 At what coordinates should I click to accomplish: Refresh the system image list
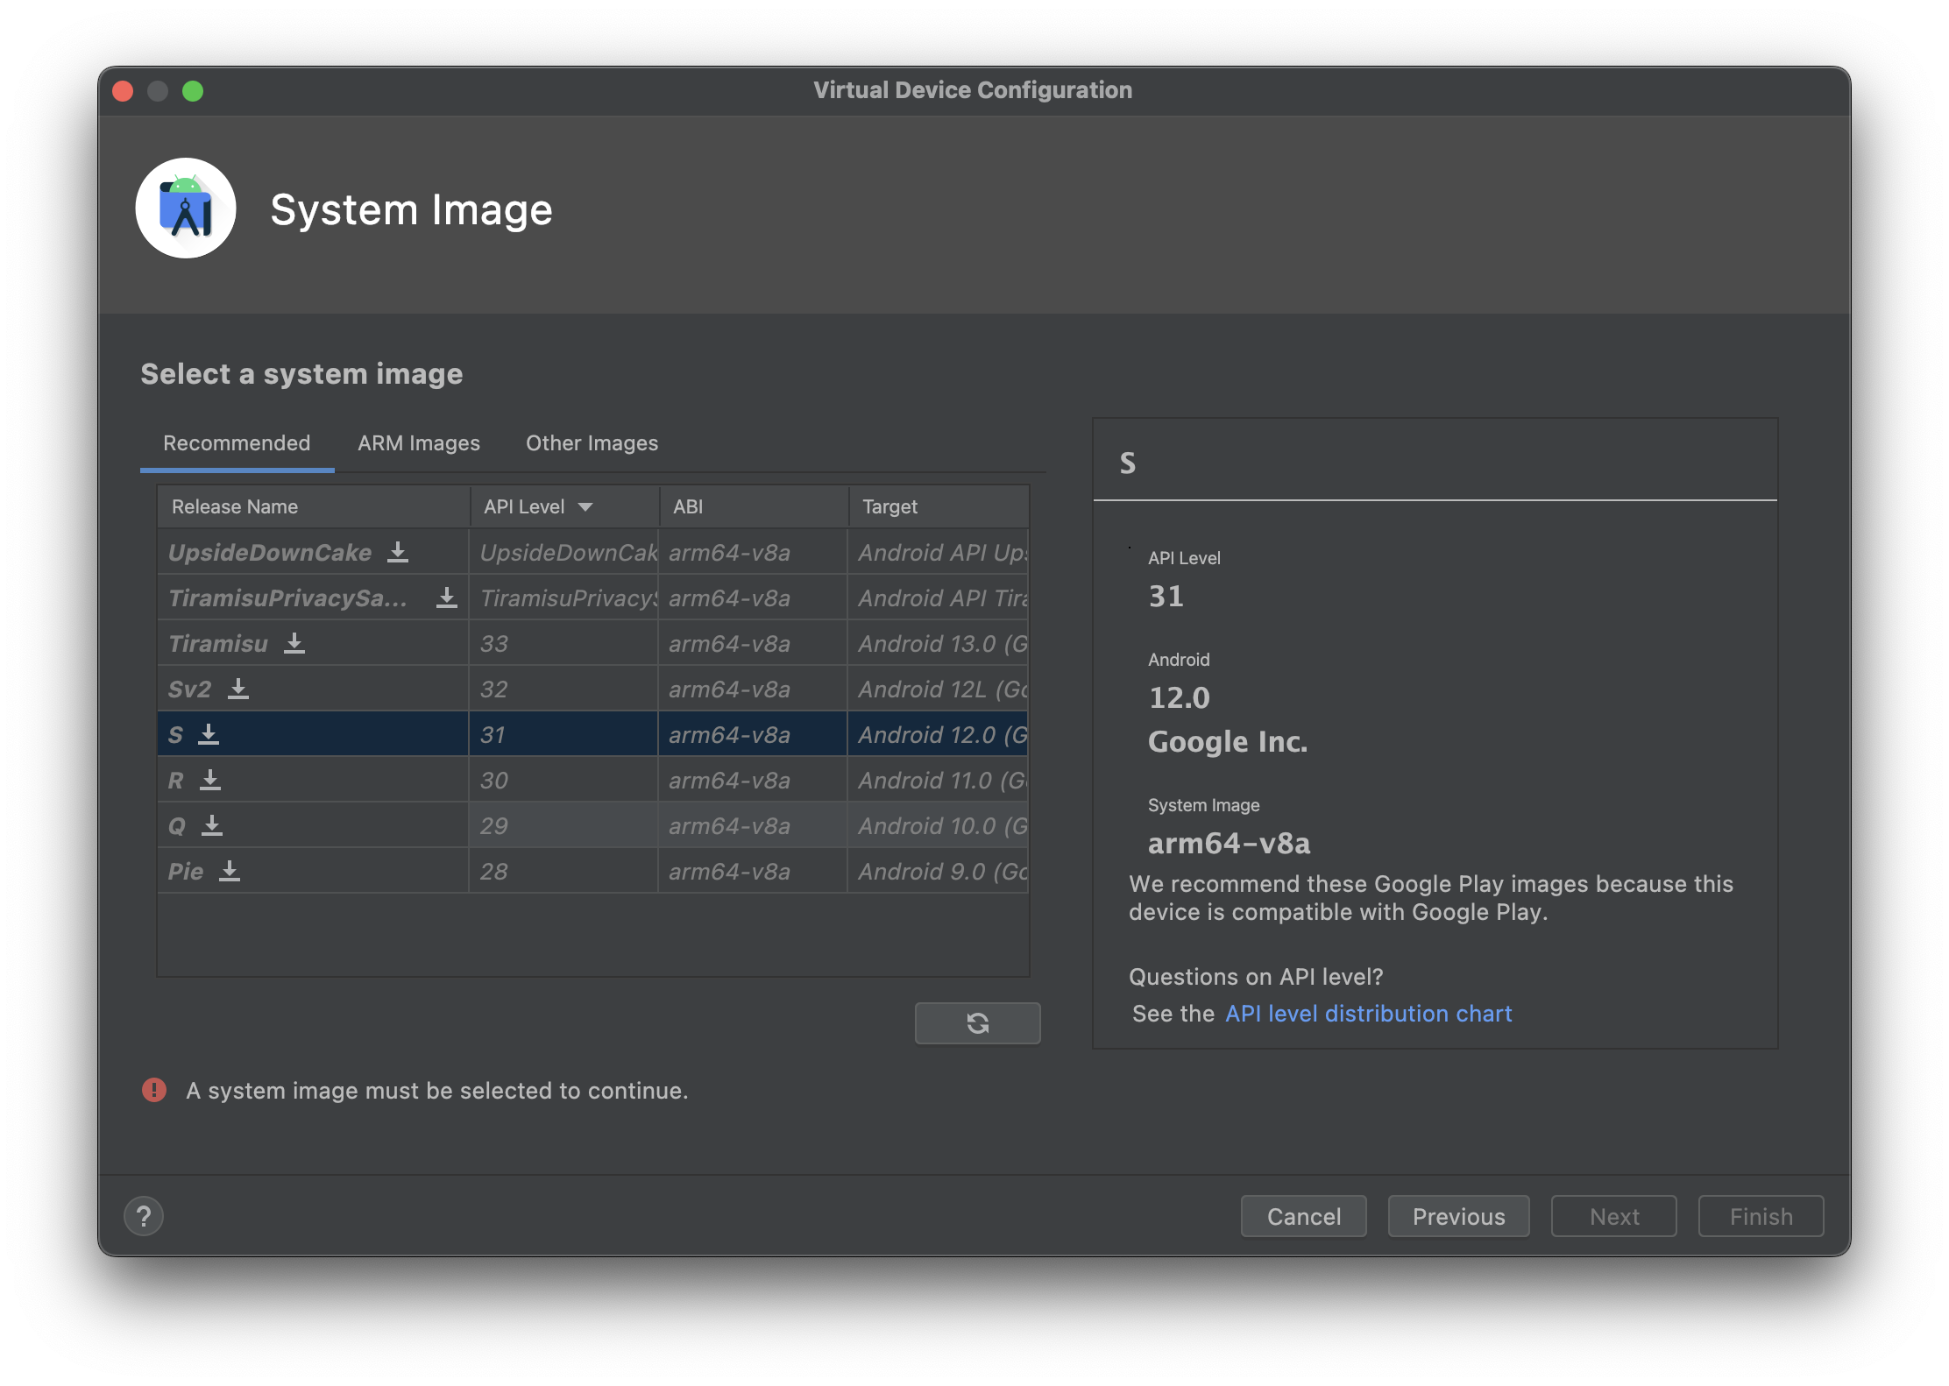(x=977, y=1022)
